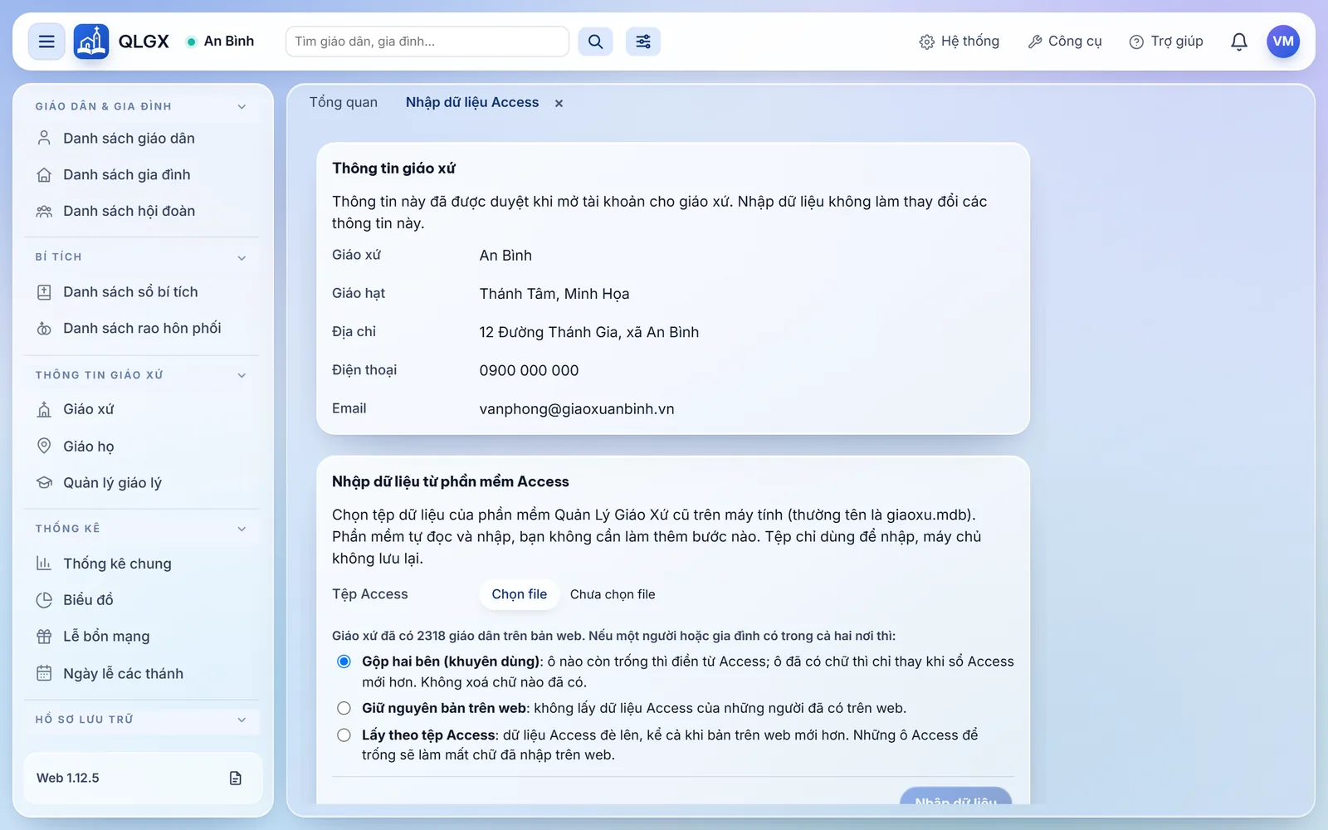The height and width of the screenshot is (830, 1328).
Task: Open the Trợ giúp menu
Action: pyautogui.click(x=1166, y=41)
